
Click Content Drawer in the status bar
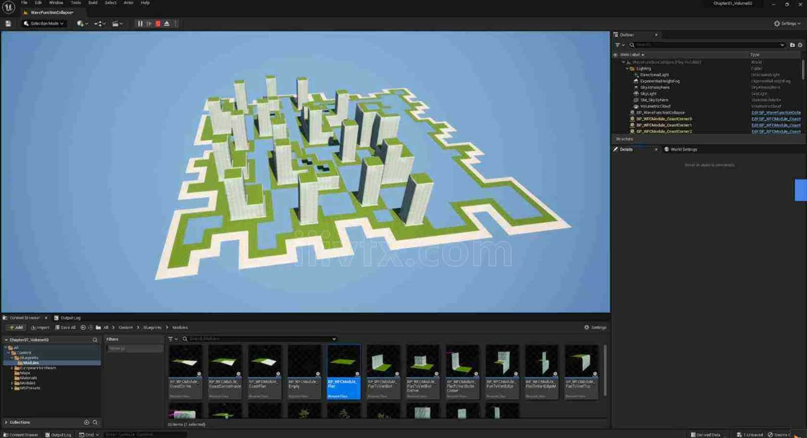pyautogui.click(x=21, y=434)
